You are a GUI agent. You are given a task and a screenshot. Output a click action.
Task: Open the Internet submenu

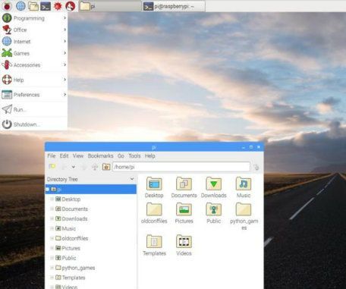[x=34, y=42]
